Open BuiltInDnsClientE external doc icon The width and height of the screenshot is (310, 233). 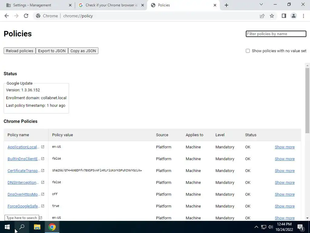coord(43,159)
